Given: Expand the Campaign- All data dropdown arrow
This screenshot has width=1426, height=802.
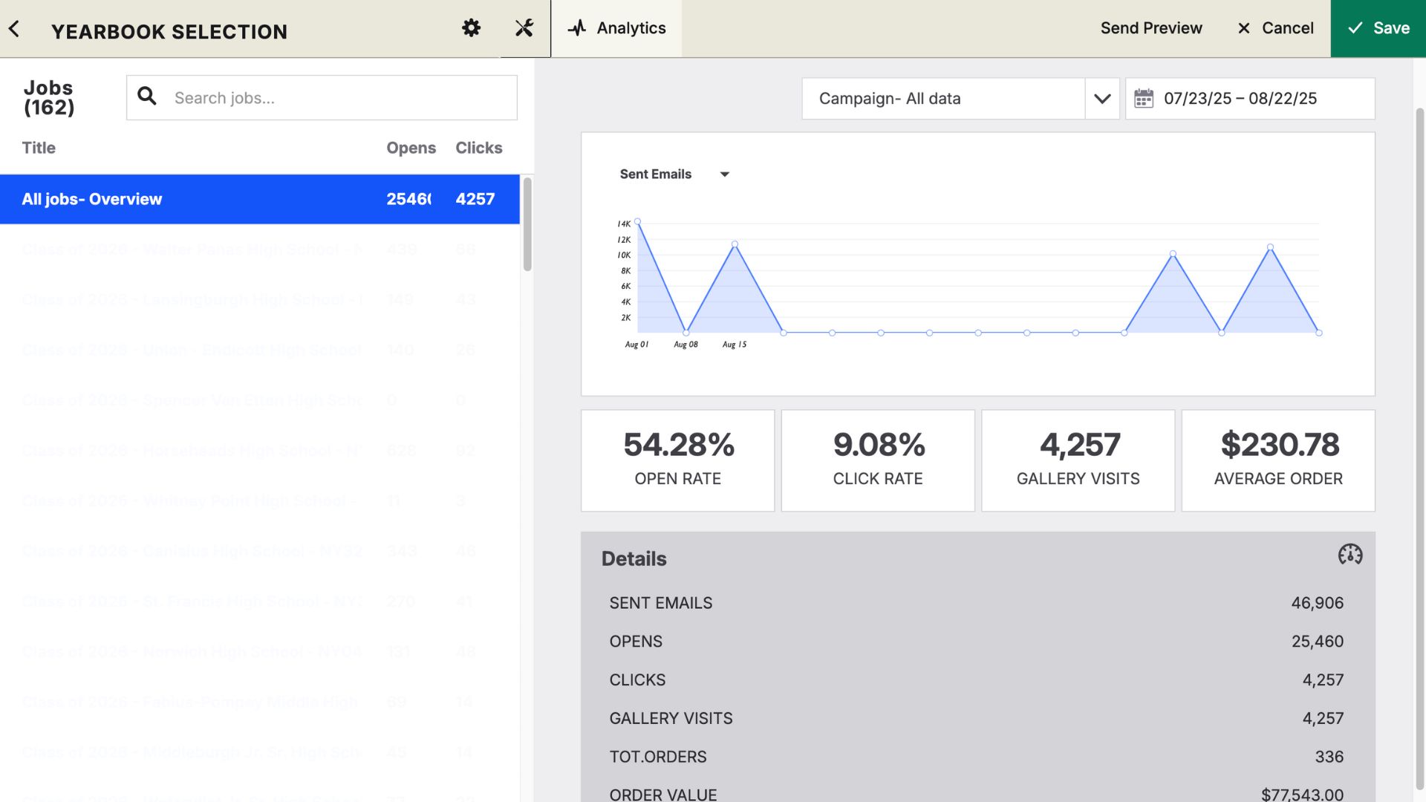Looking at the screenshot, I should pos(1102,99).
